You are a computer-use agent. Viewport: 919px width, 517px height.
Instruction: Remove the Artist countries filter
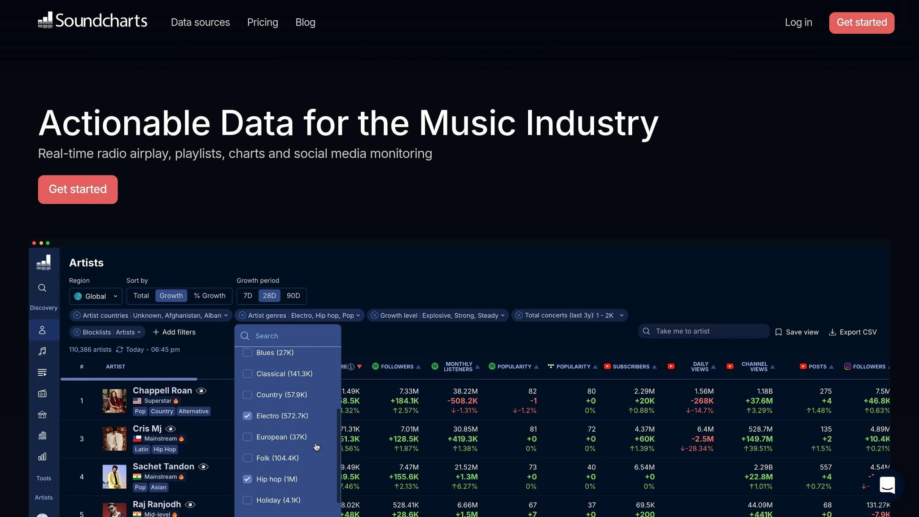click(77, 315)
